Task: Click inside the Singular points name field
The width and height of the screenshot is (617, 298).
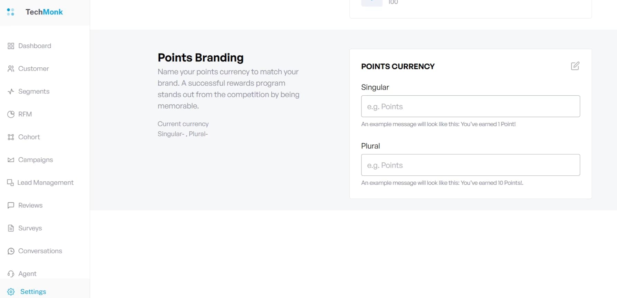Action: [470, 106]
